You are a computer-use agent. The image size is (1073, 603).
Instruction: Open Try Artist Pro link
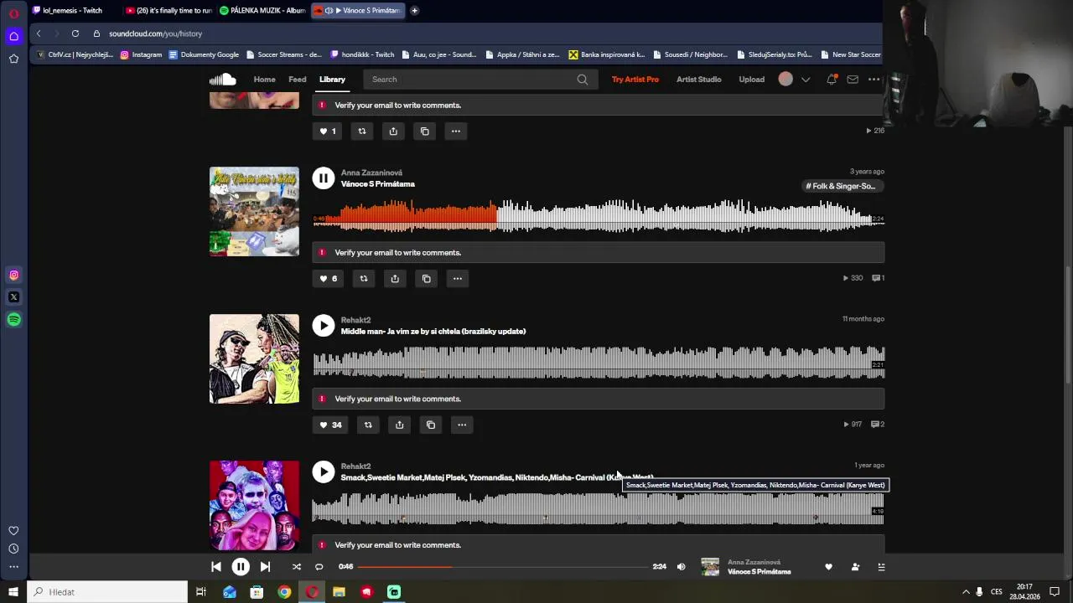(635, 80)
